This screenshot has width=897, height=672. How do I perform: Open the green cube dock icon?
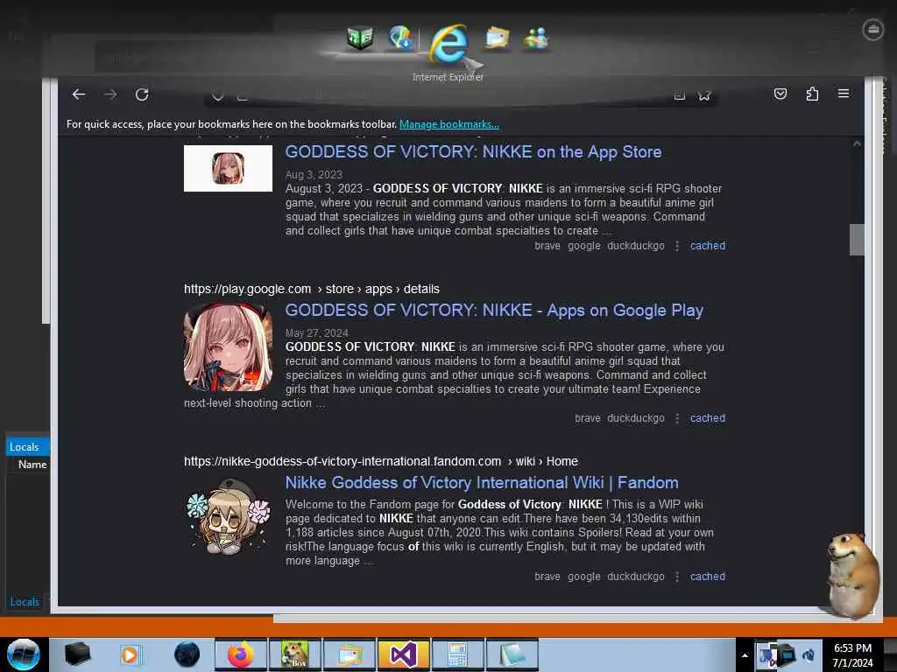(360, 38)
